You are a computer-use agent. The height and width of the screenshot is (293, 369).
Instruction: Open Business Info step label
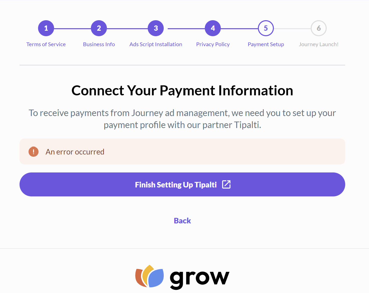coord(99,44)
